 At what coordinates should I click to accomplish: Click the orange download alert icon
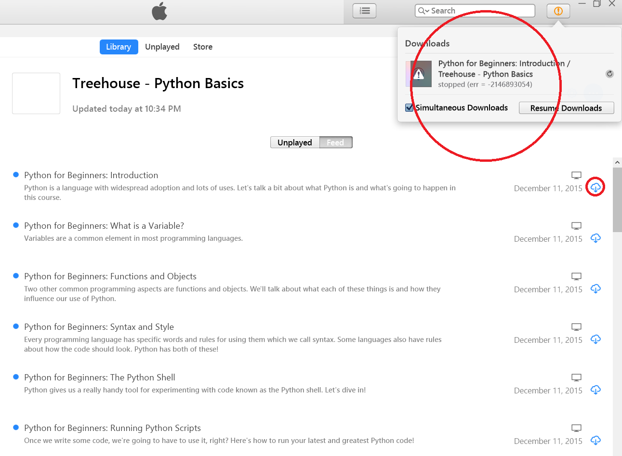(558, 11)
